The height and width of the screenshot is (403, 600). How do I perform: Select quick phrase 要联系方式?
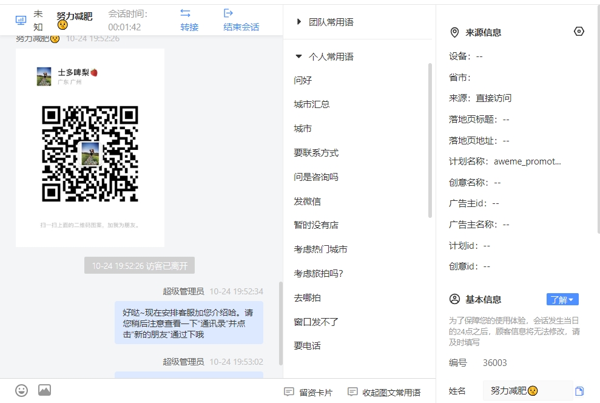[x=316, y=153]
